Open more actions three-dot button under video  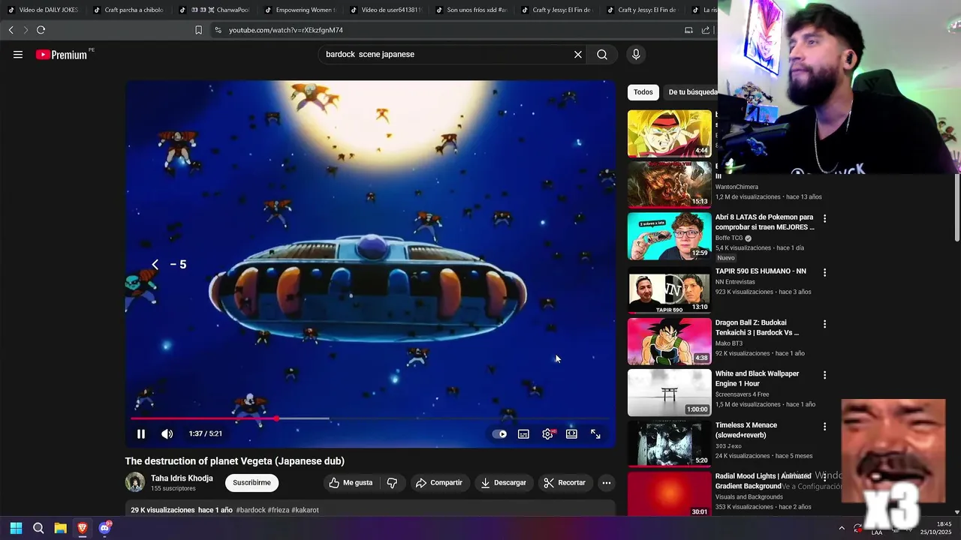pos(607,483)
